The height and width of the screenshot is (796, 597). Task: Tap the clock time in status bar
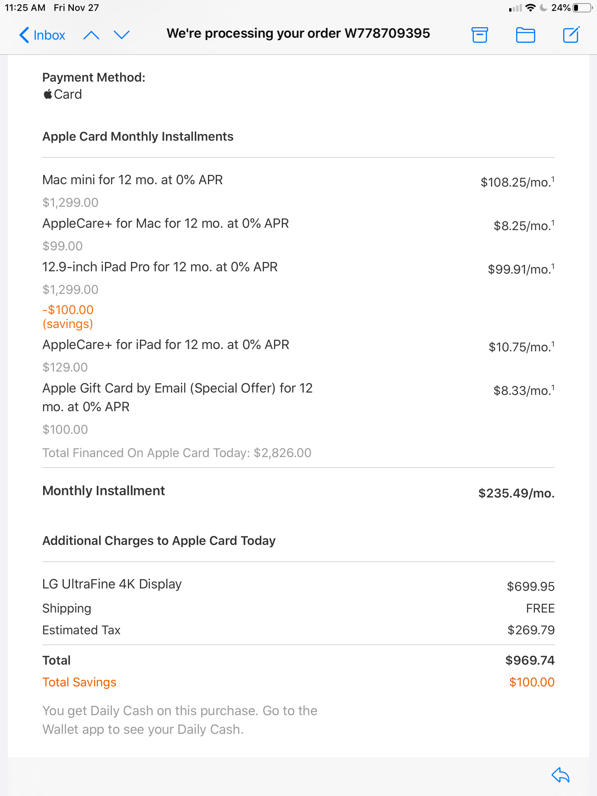(25, 8)
